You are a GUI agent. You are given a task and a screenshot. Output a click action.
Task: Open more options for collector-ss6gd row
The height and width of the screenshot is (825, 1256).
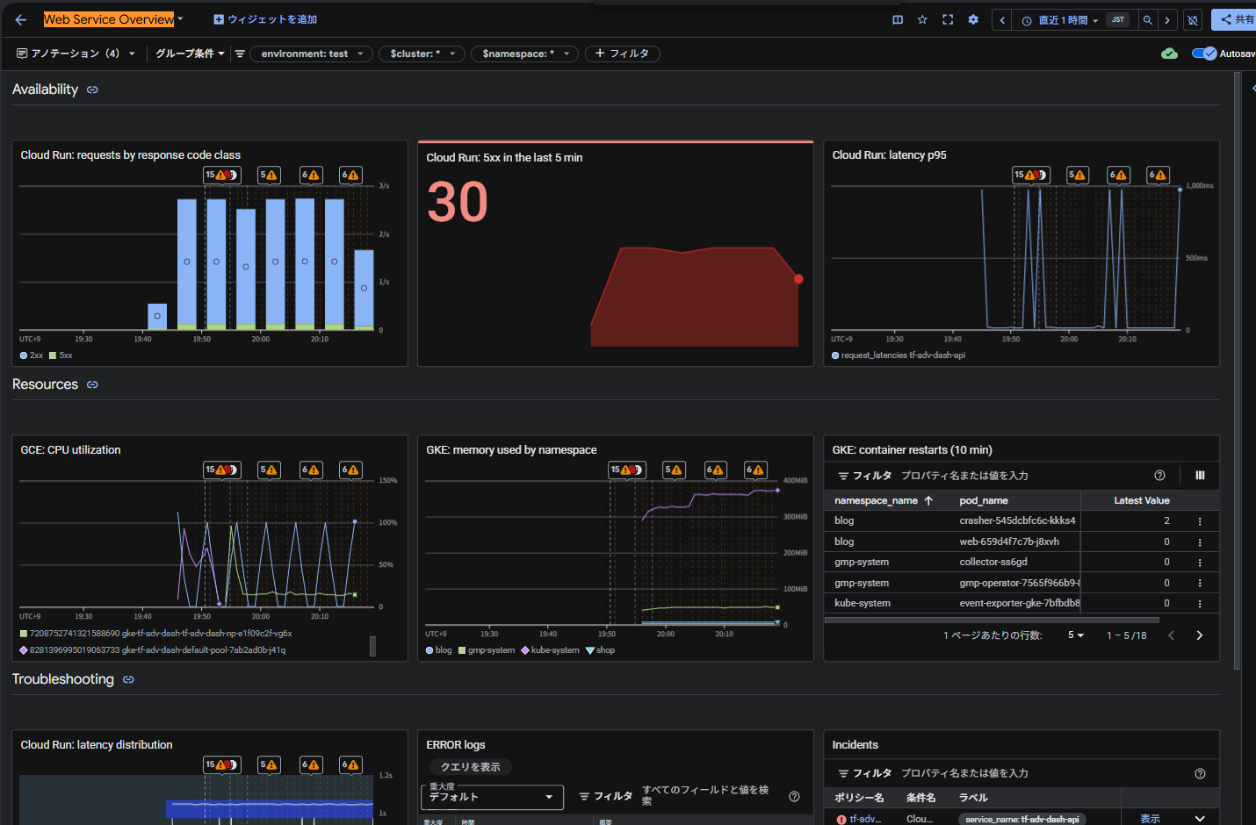[1200, 563]
